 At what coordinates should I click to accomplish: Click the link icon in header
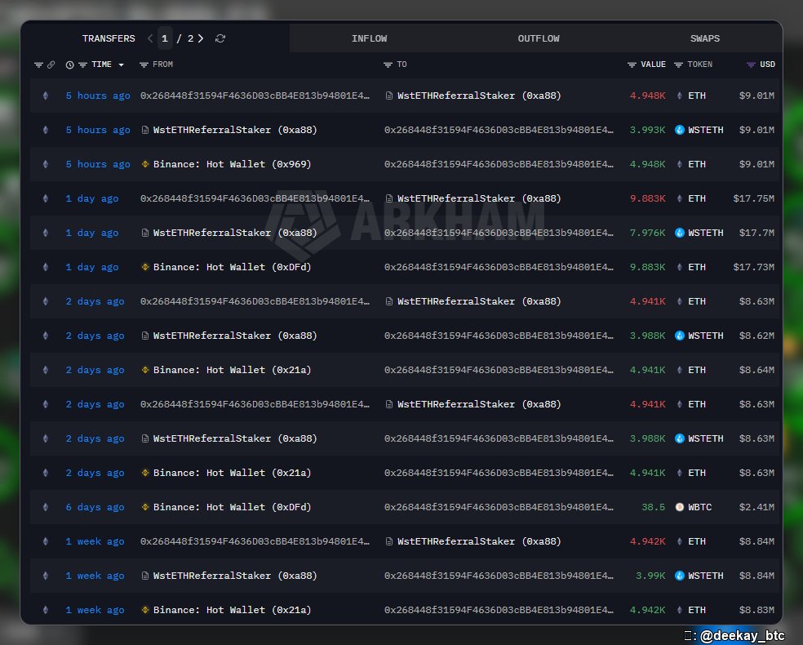pos(51,64)
